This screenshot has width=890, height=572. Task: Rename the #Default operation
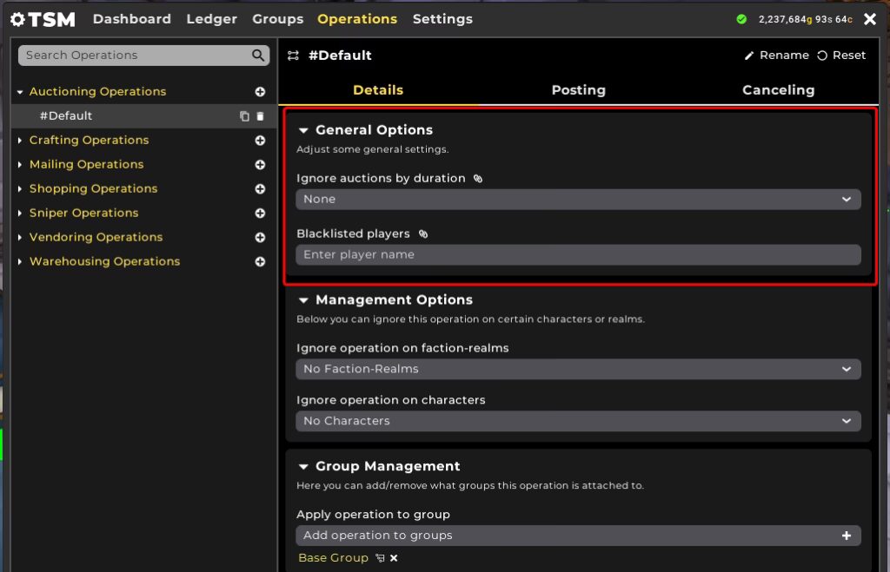click(x=776, y=56)
